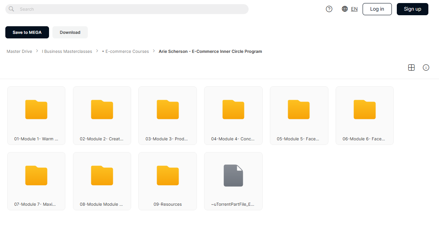Click the globe language icon
The image size is (439, 243).
(x=345, y=9)
